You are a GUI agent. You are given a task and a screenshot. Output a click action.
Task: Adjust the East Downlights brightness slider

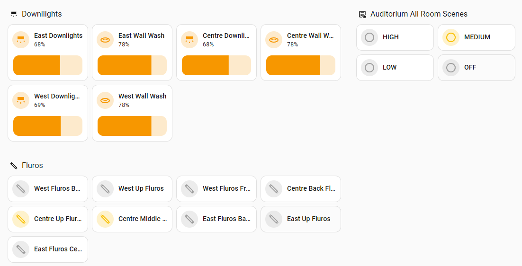(x=48, y=65)
